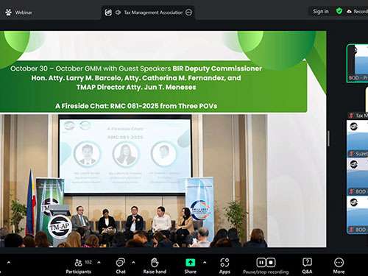Screen dimensions: 368x276
Task: Click the Sign in button
Action: coord(321,11)
